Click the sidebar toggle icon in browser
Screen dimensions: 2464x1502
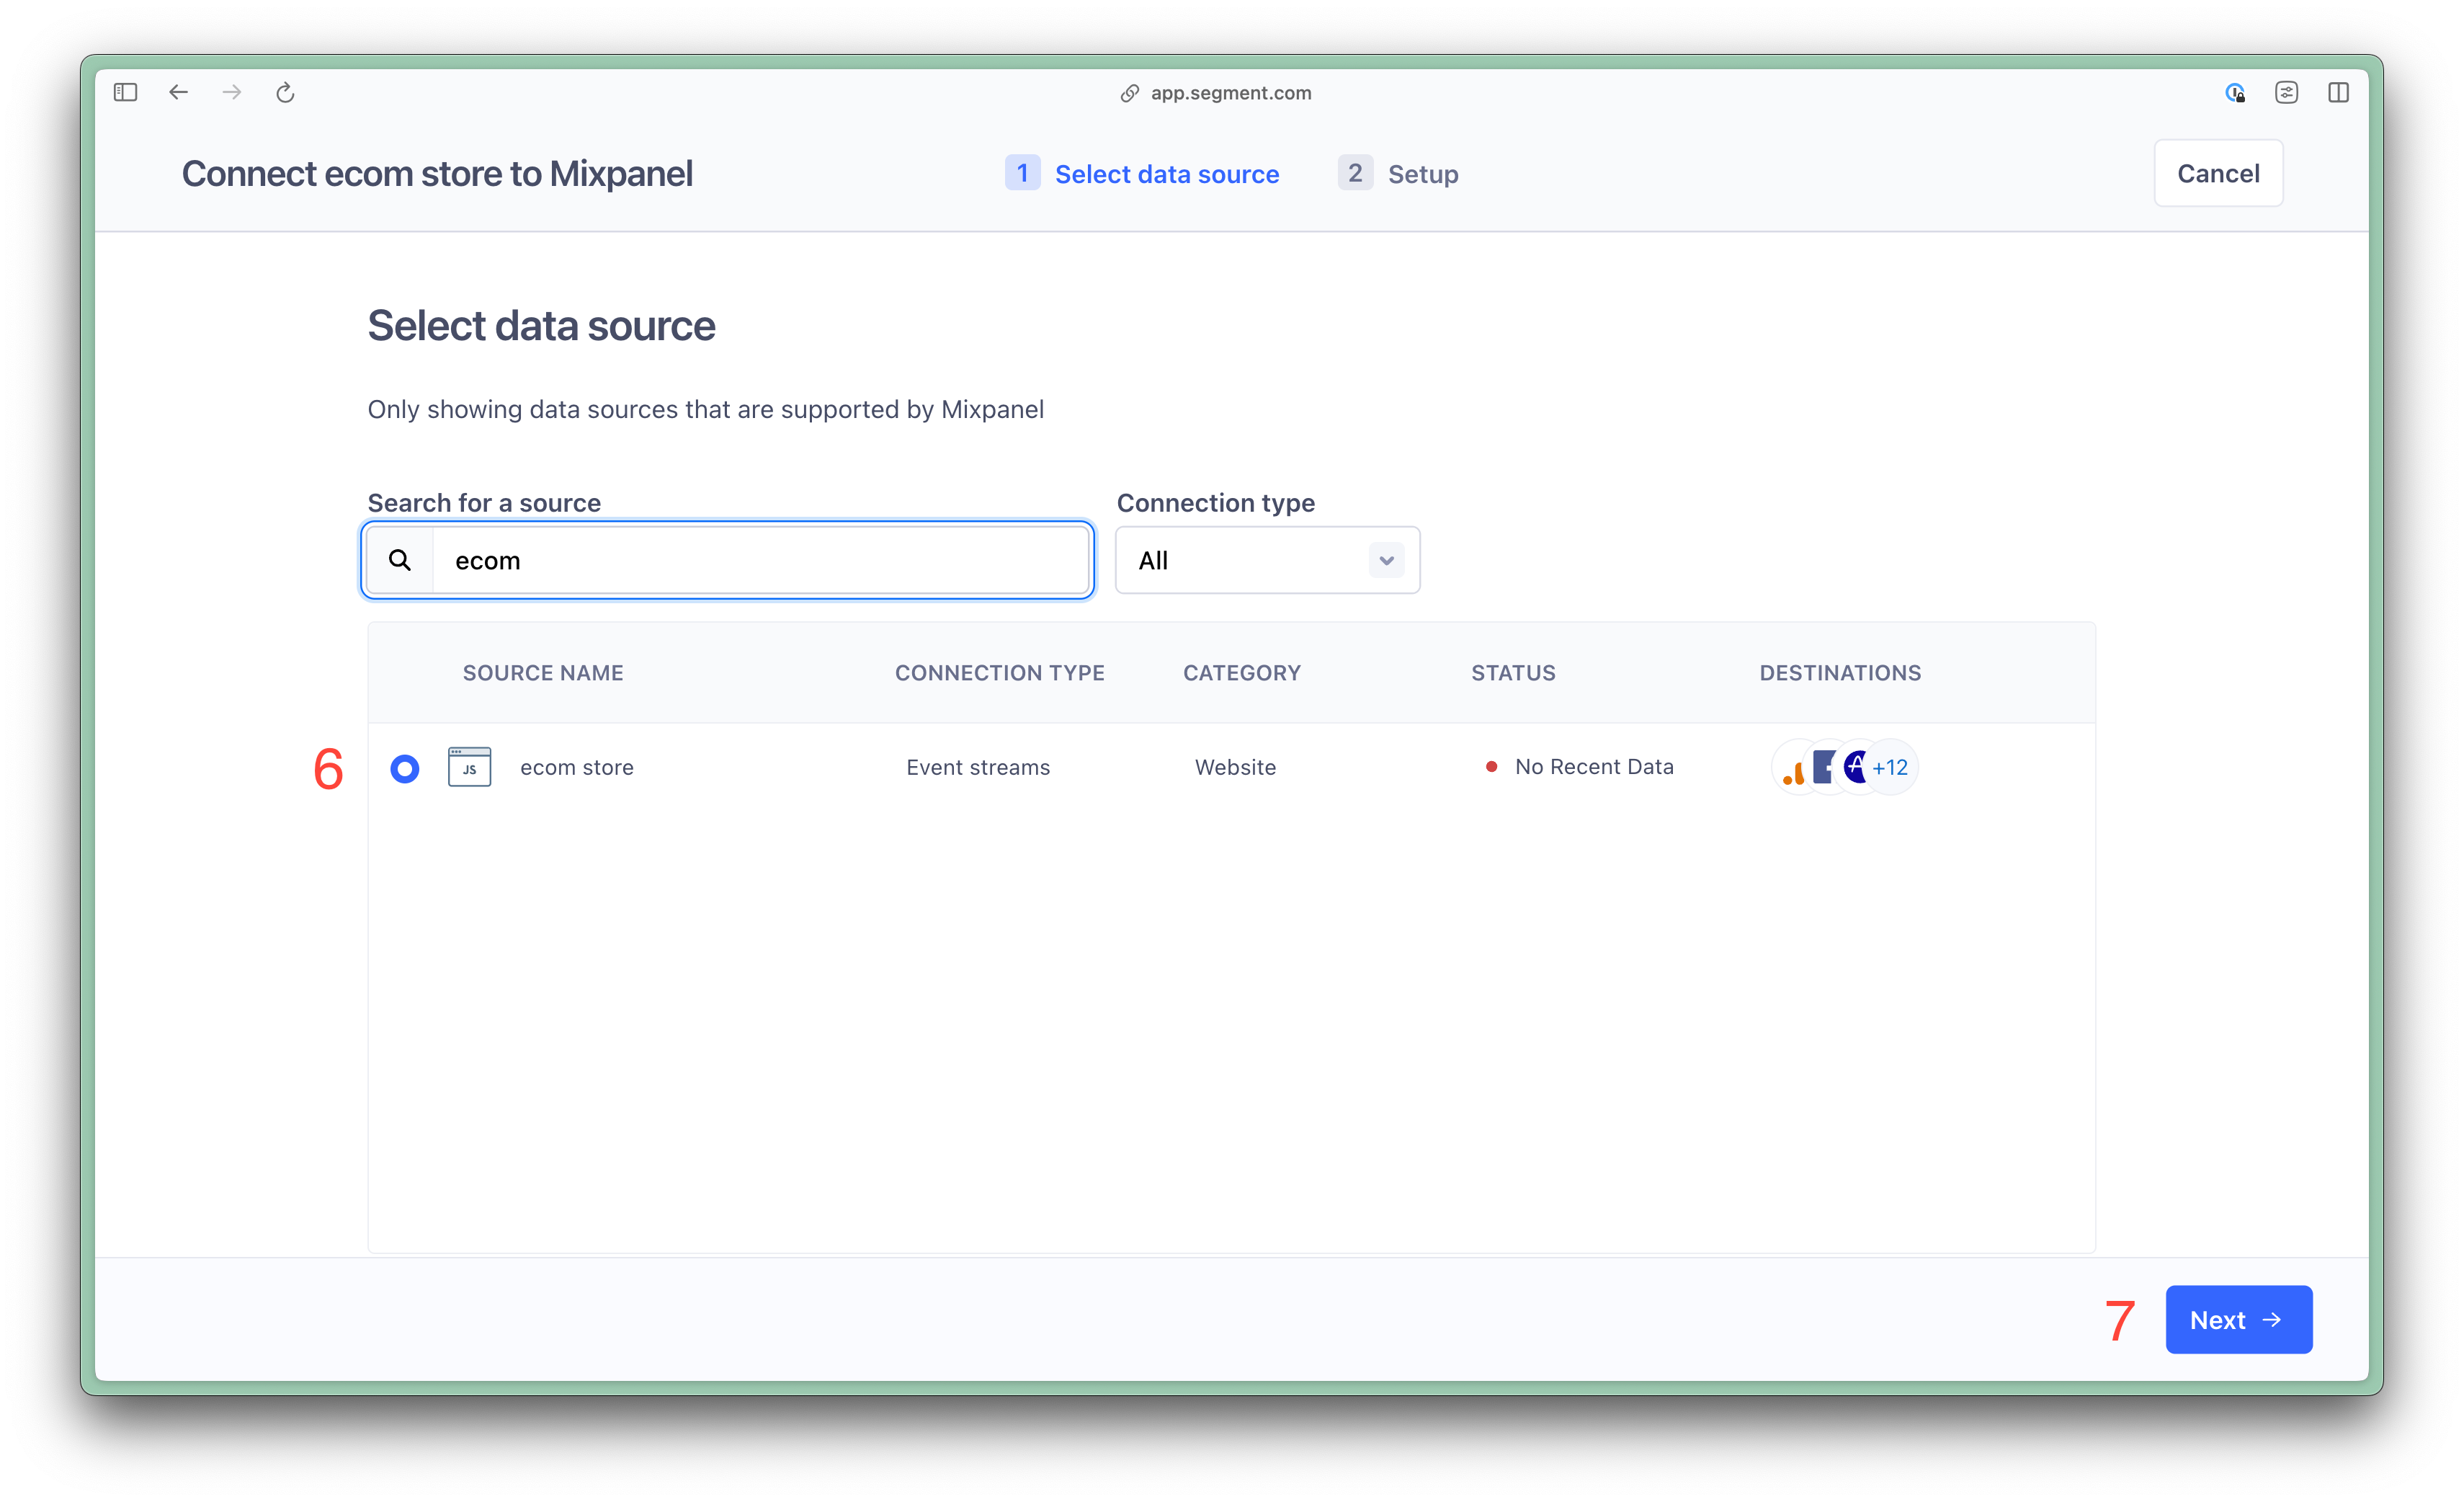125,93
